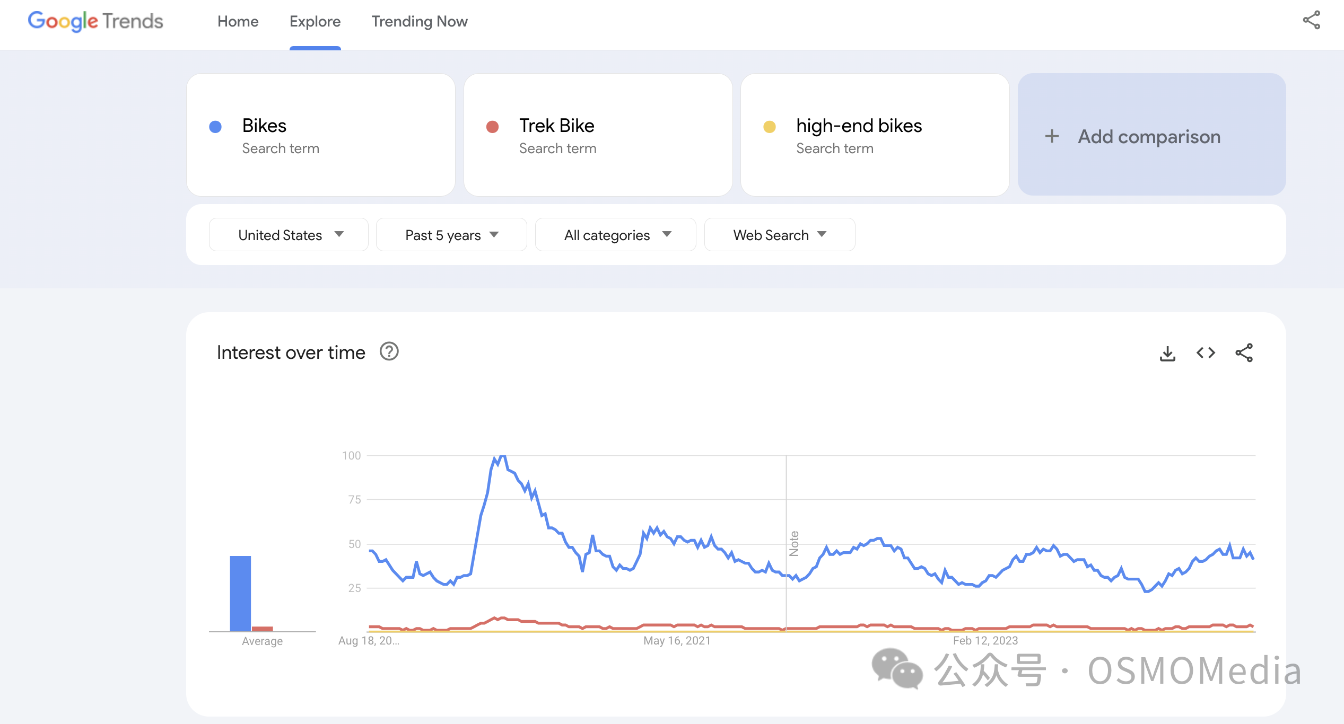
Task: Click the Trending Now menu item
Action: [421, 21]
